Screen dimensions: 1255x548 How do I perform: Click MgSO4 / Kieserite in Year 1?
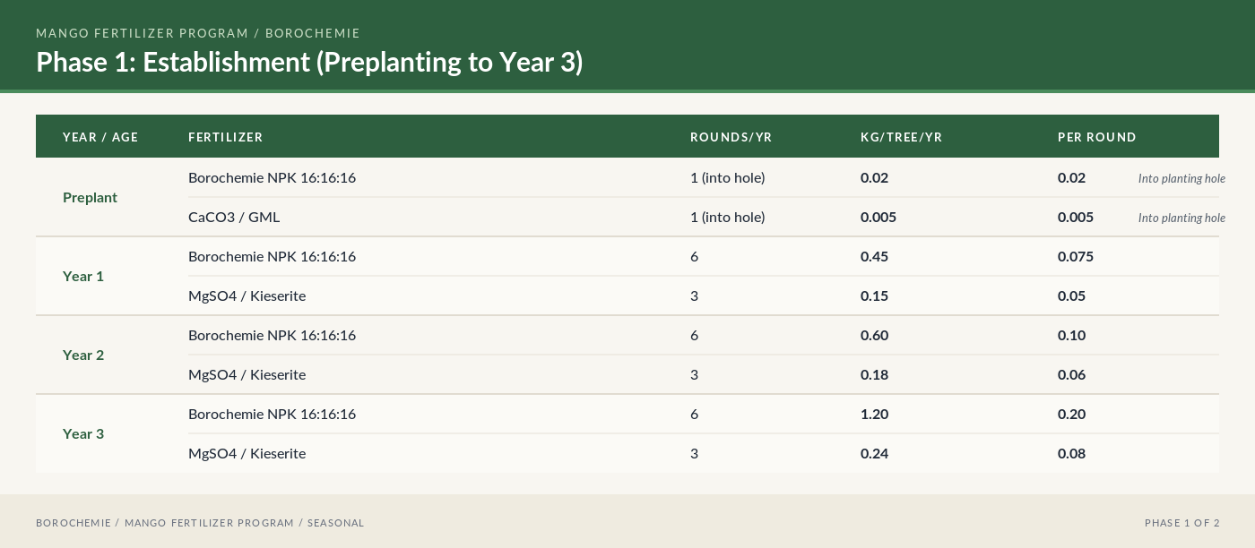pyautogui.click(x=247, y=295)
